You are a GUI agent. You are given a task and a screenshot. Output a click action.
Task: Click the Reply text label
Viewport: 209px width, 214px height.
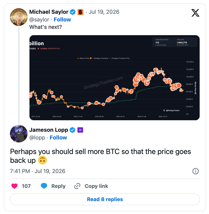pos(58,186)
